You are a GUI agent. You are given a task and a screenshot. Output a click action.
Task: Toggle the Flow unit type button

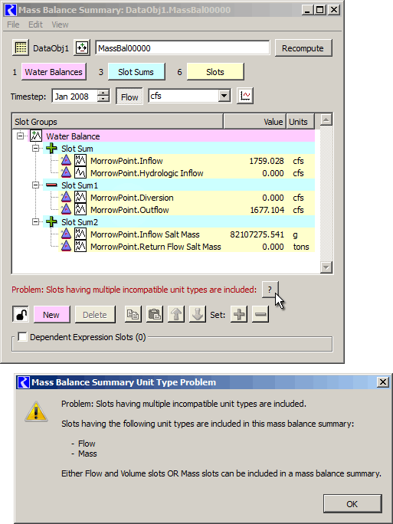pos(129,97)
